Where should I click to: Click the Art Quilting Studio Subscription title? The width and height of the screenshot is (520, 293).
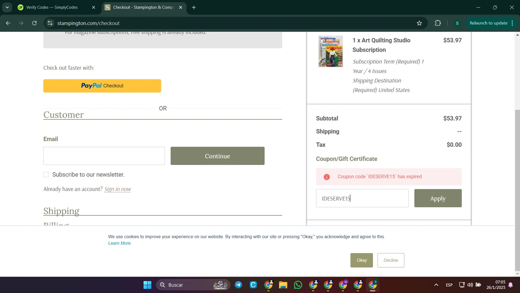coord(381,45)
